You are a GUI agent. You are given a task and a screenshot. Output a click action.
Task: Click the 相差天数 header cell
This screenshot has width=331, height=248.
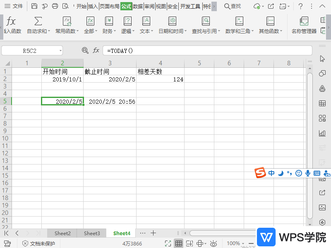click(161, 72)
